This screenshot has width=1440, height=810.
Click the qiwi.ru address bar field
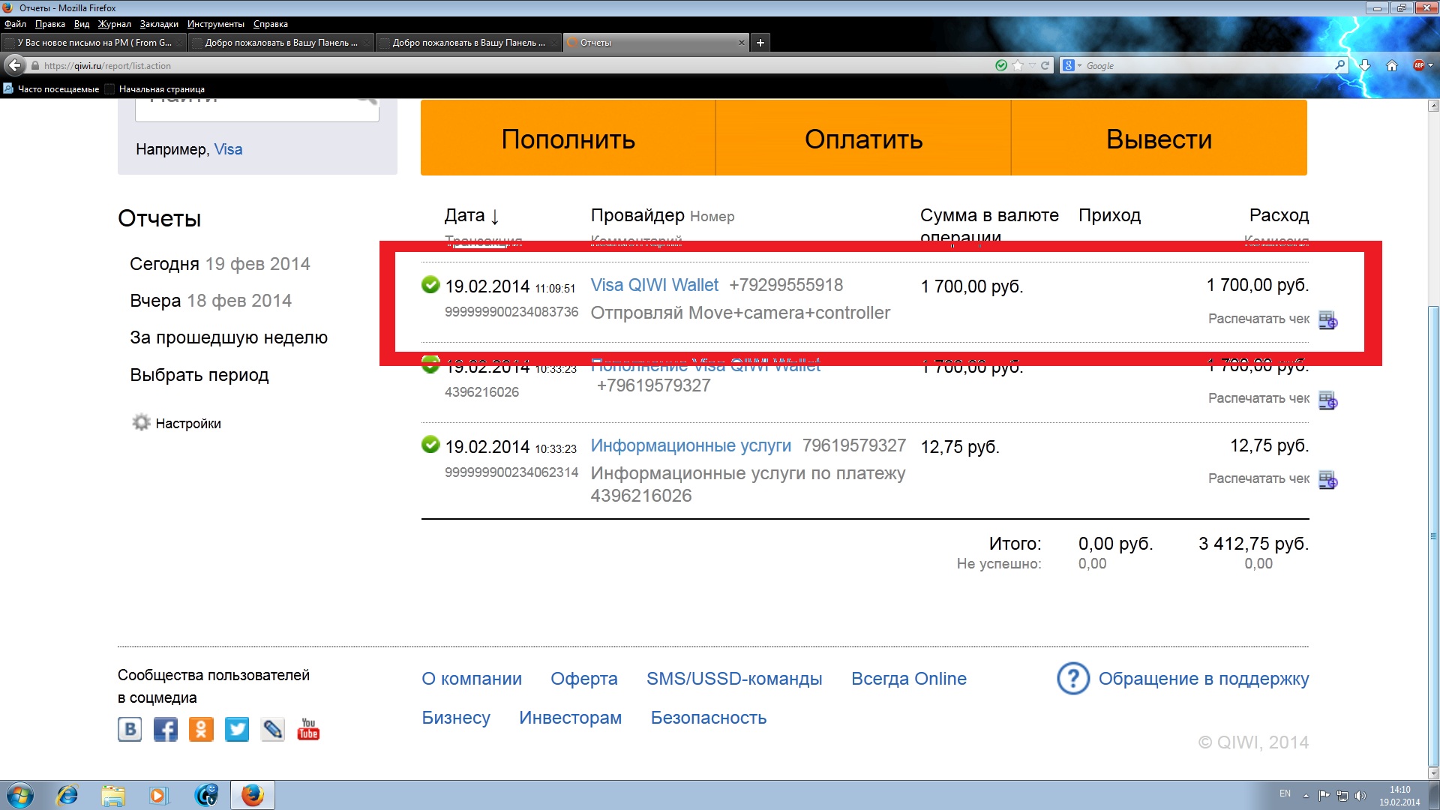click(x=510, y=65)
